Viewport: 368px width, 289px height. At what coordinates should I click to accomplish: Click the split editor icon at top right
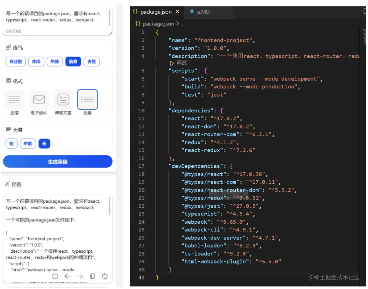pyautogui.click(x=365, y=11)
